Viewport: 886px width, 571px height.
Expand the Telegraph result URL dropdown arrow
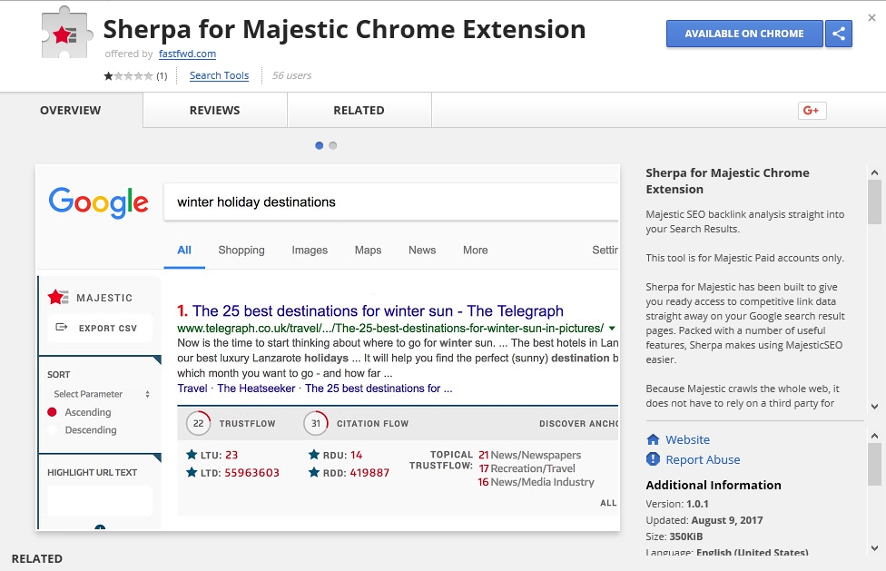pos(612,328)
